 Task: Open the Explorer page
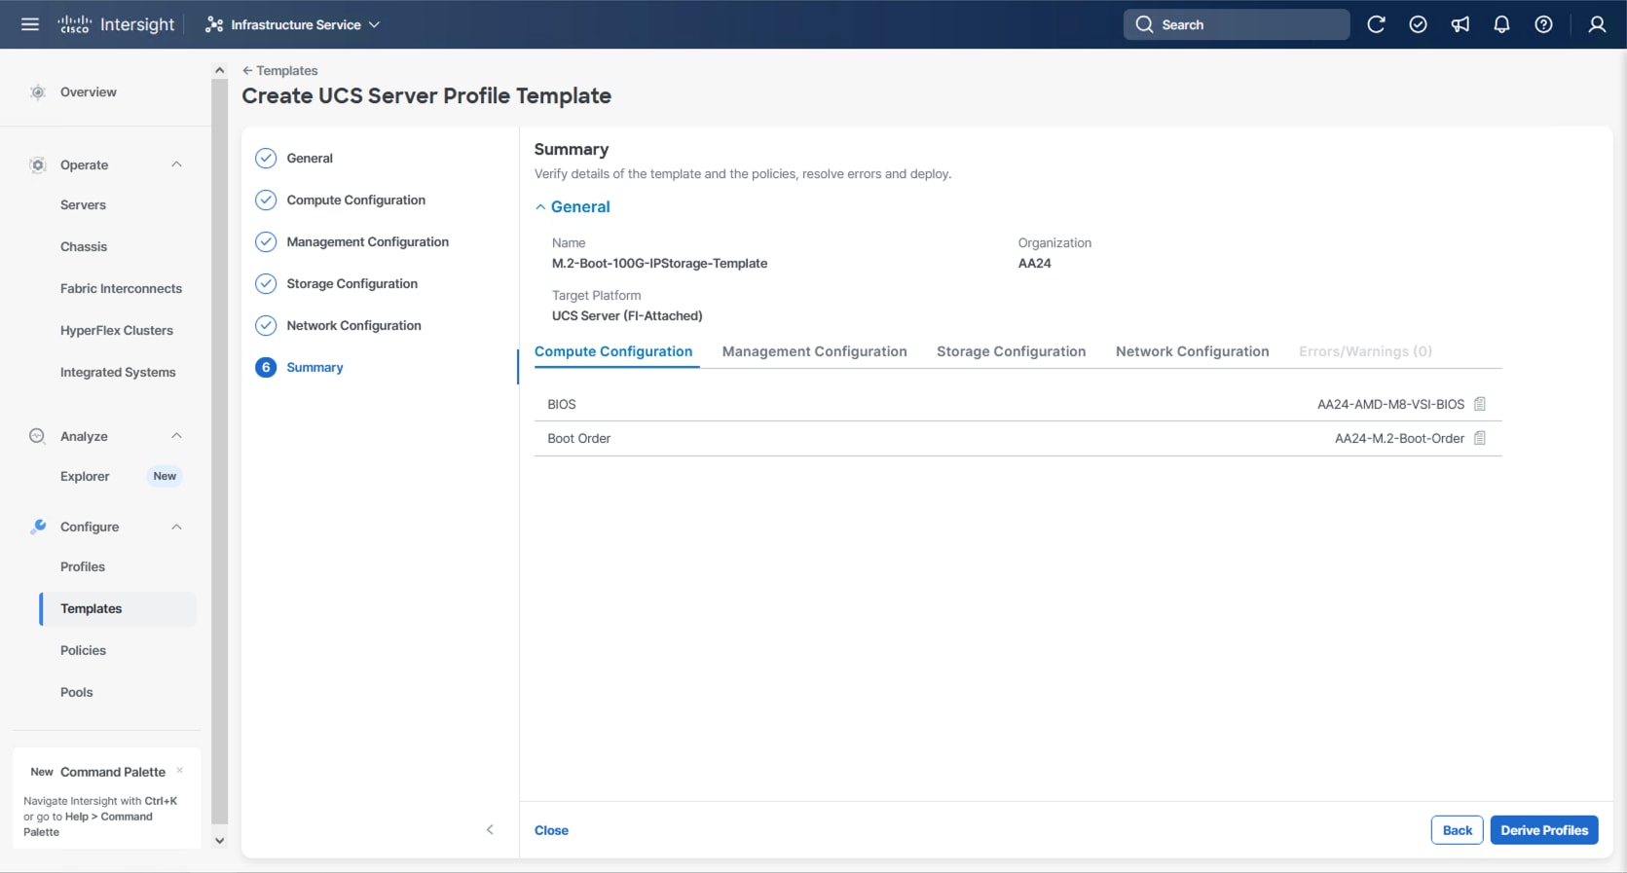click(x=85, y=477)
